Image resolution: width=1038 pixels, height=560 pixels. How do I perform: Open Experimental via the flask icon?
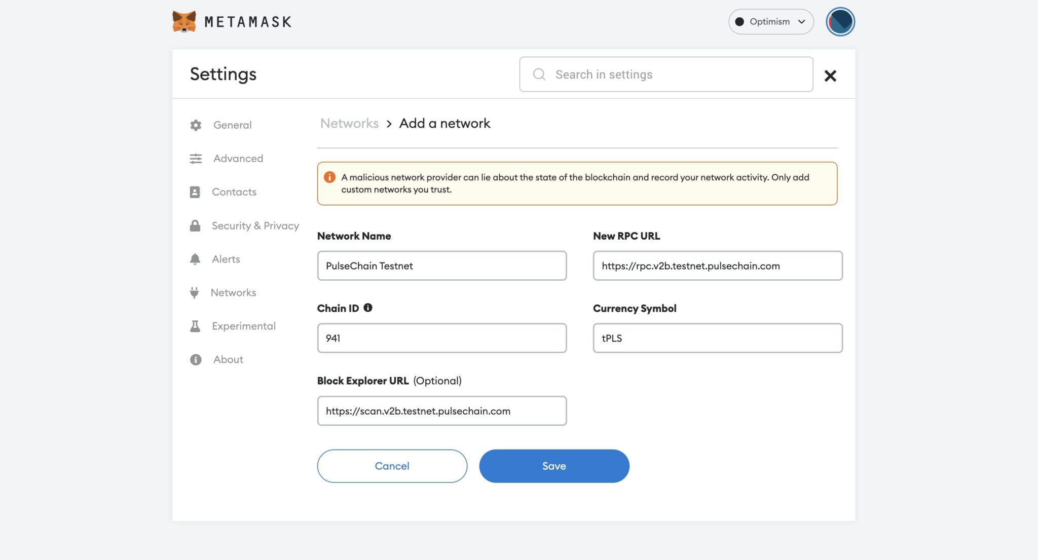(x=195, y=326)
